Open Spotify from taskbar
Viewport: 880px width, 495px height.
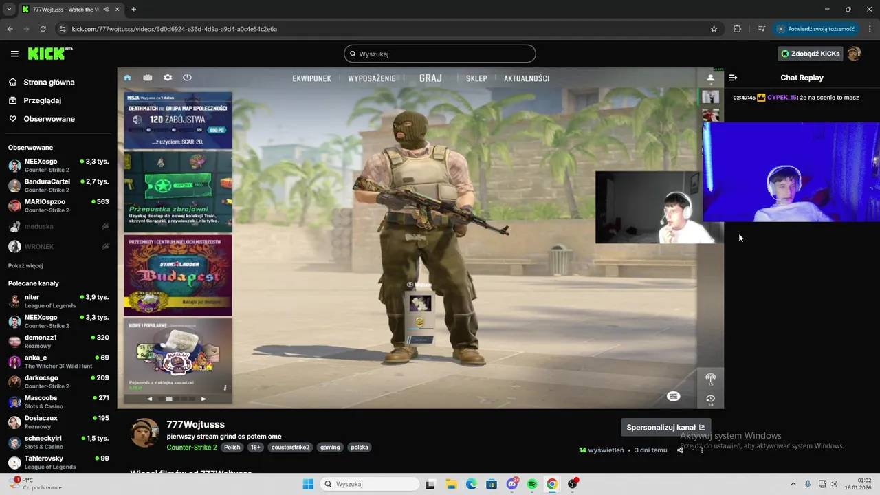point(532,484)
